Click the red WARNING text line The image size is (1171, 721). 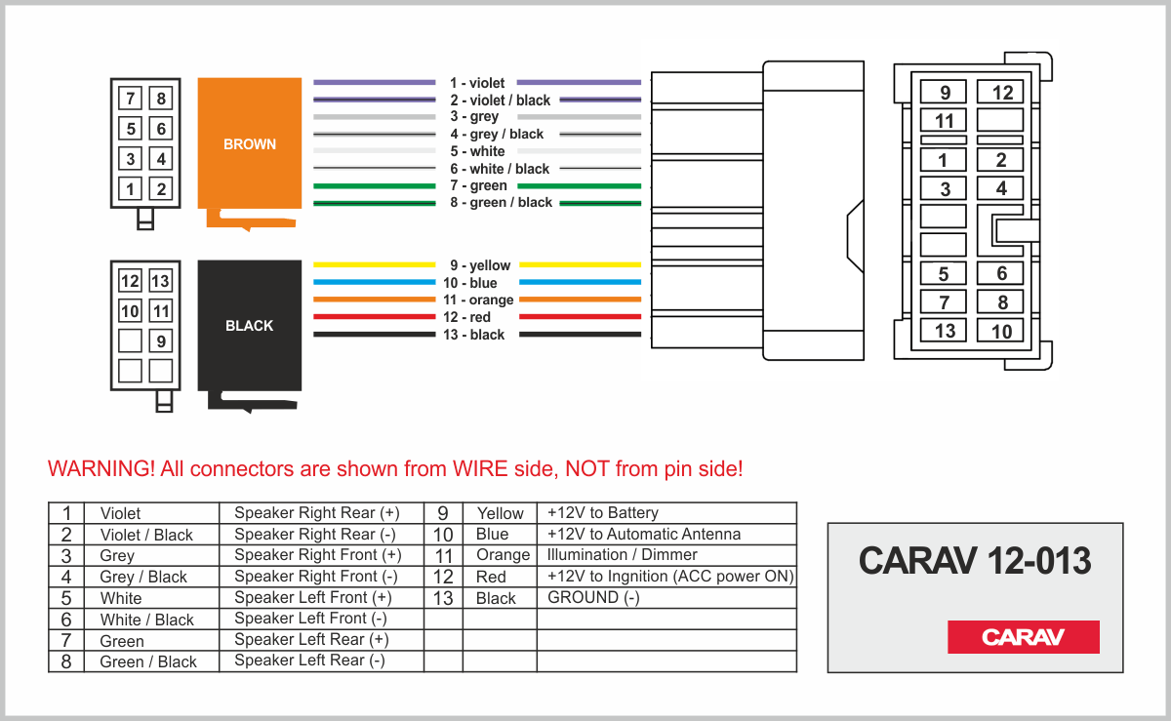point(395,468)
